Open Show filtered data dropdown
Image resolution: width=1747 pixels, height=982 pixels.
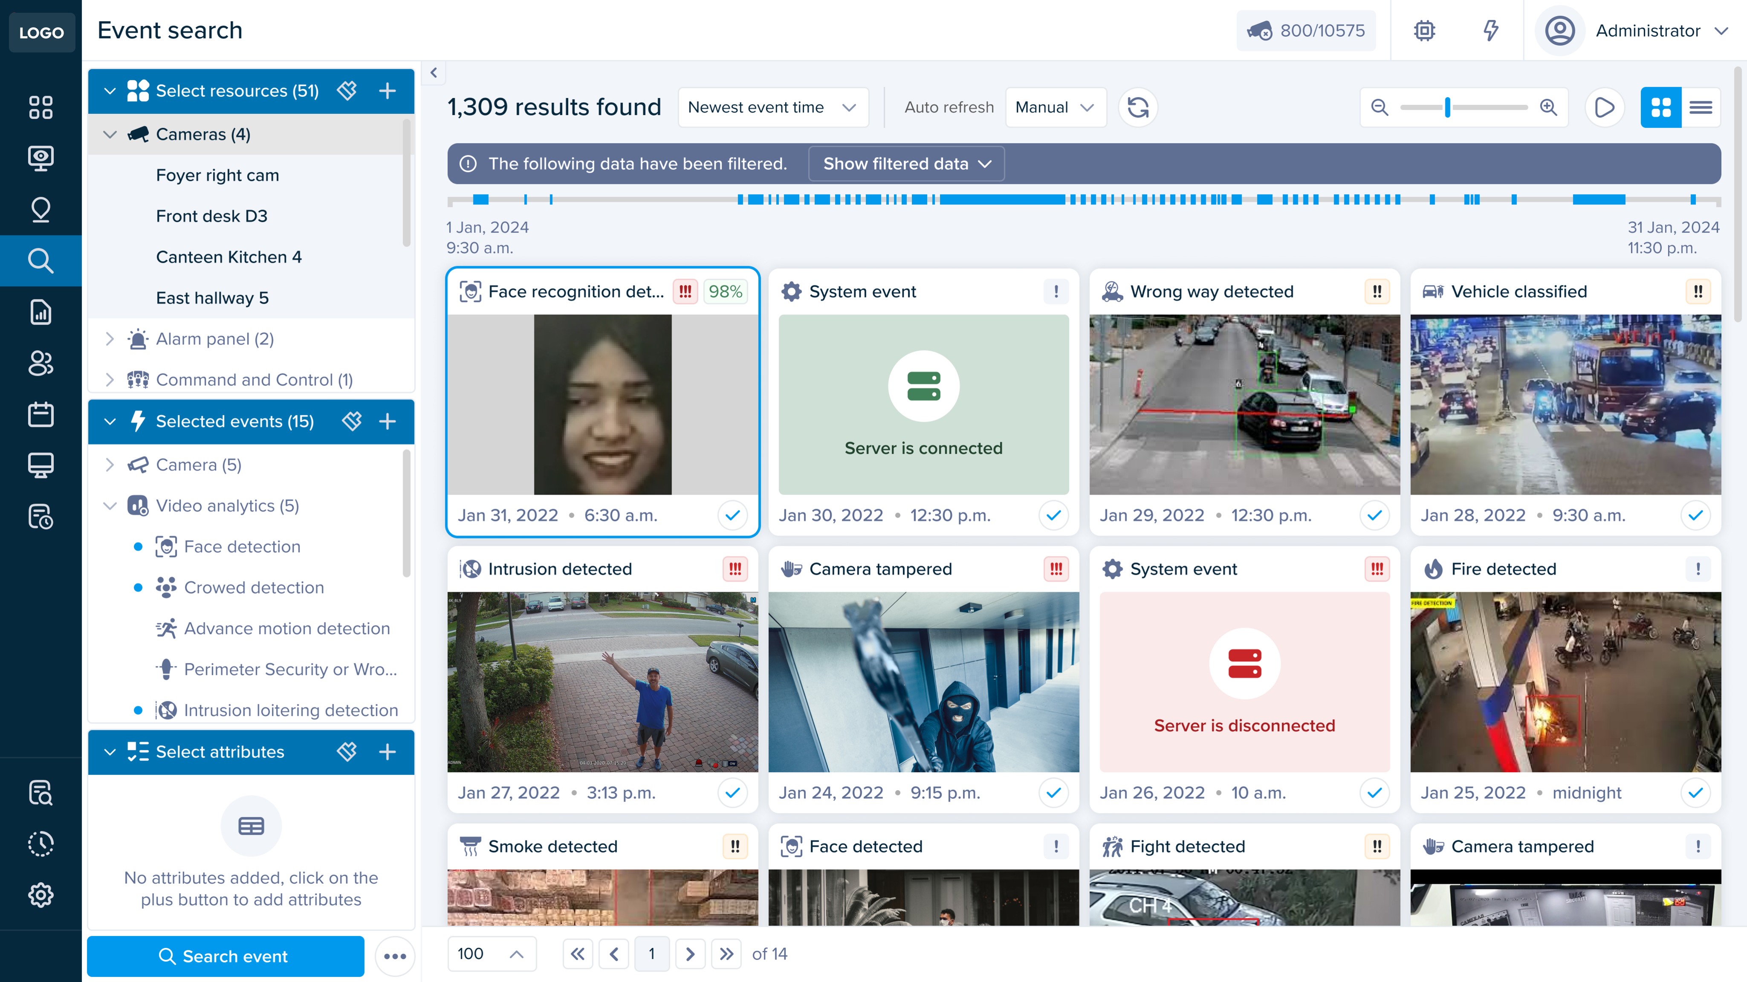click(x=906, y=163)
